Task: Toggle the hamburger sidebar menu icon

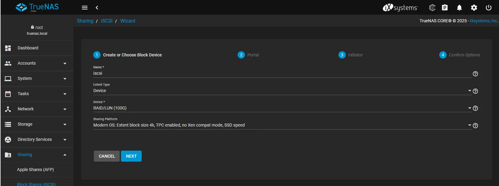Action: [x=85, y=8]
